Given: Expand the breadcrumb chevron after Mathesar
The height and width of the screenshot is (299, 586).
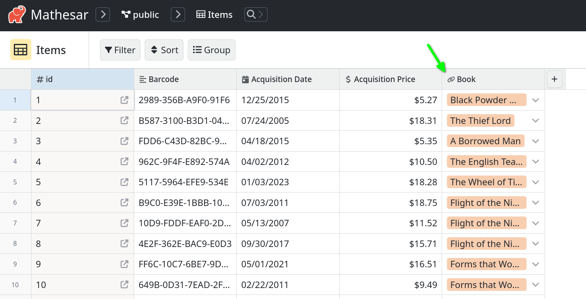Looking at the screenshot, I should (102, 15).
